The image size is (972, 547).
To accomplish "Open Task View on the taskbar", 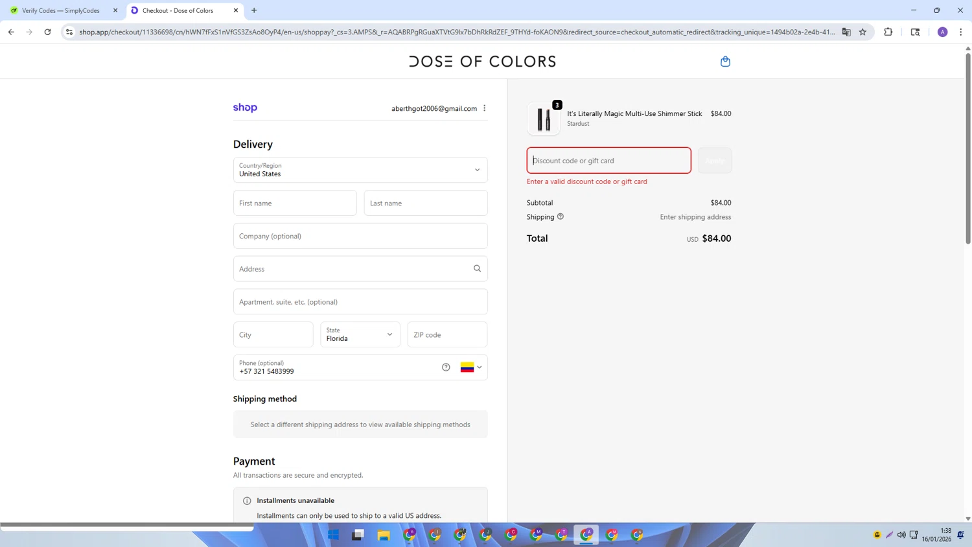I will click(x=358, y=535).
